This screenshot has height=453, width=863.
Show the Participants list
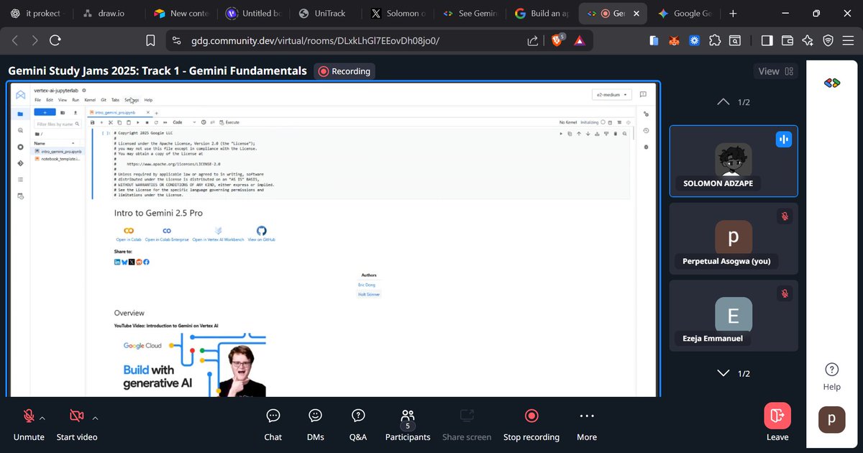(x=407, y=424)
